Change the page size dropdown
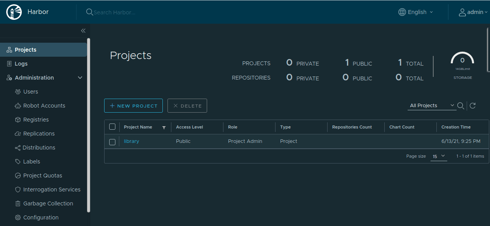 click(x=439, y=156)
